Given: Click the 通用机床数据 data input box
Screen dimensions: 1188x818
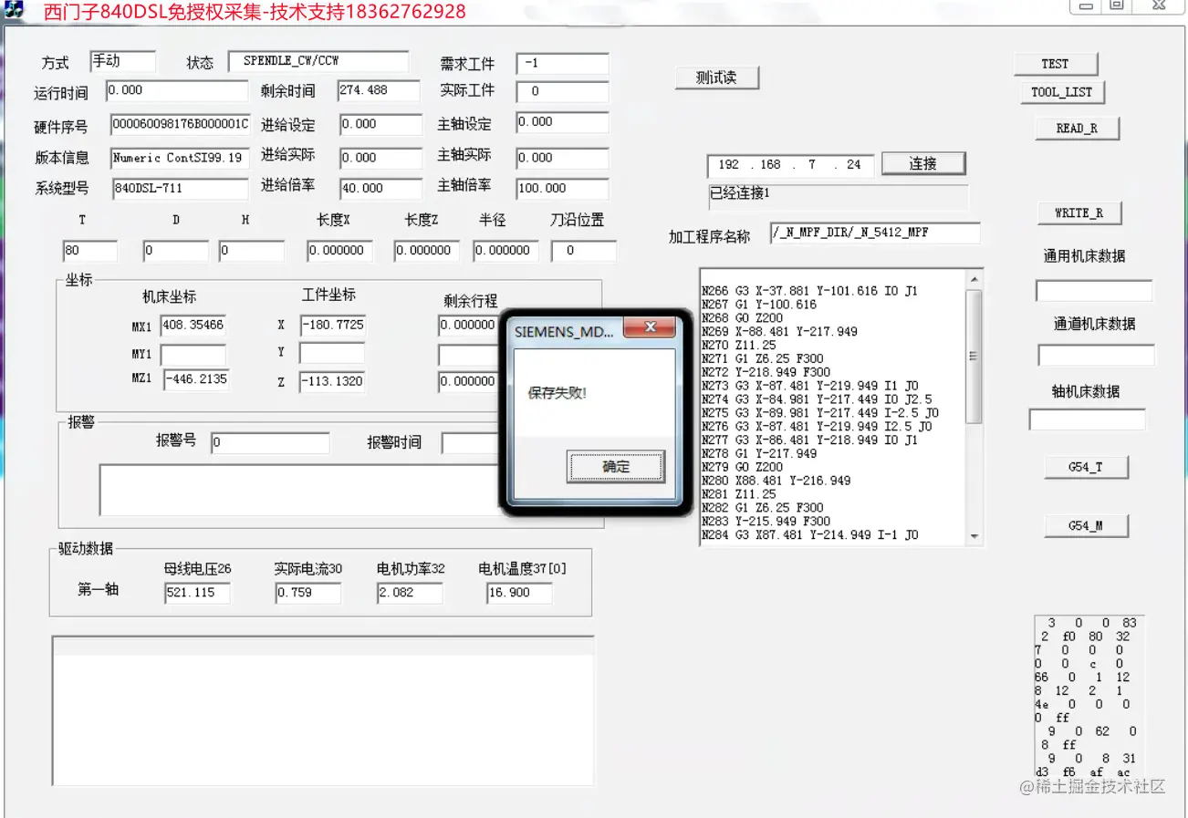Looking at the screenshot, I should [1093, 290].
